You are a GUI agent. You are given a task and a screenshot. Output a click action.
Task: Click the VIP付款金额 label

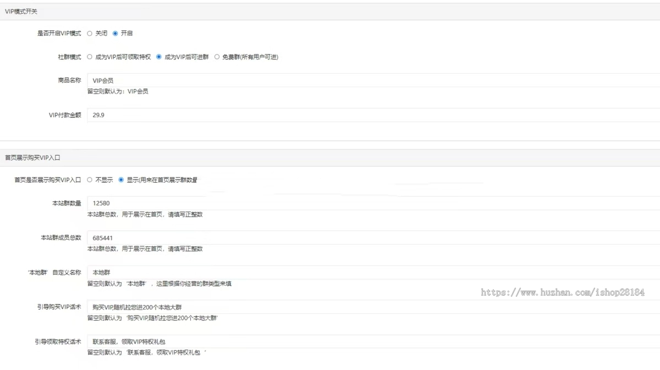[x=65, y=115]
